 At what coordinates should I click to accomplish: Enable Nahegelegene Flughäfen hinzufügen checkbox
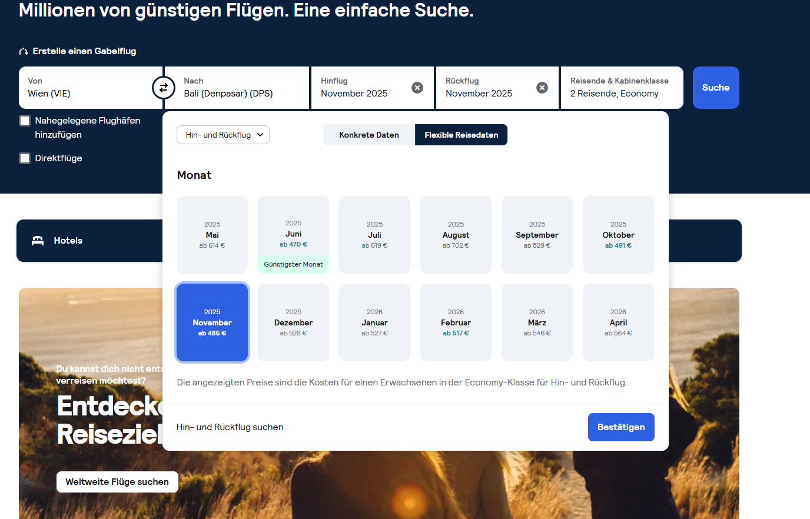[25, 121]
